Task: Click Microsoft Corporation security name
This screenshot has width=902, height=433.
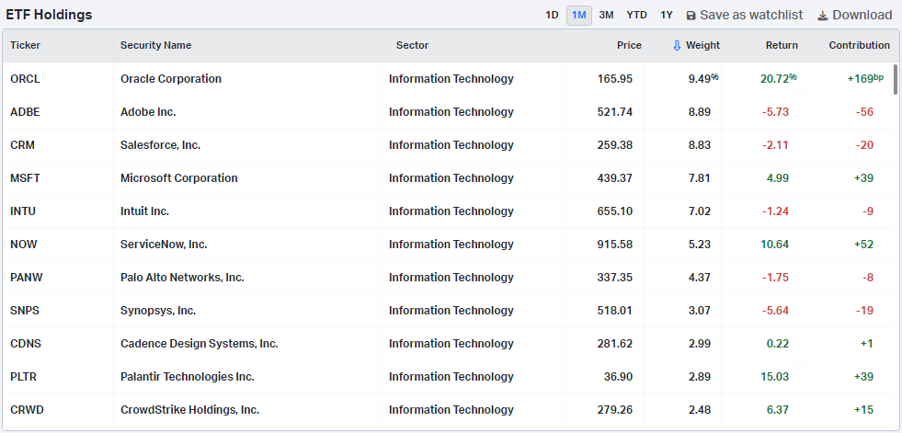Action: [179, 178]
